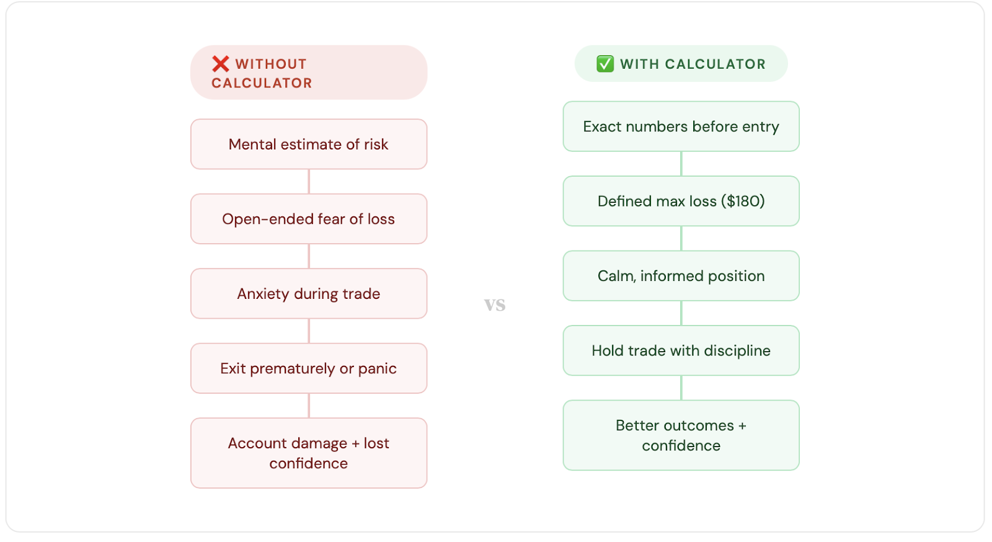Click connector between Anxiety and Exit prematurely boxes

click(309, 331)
